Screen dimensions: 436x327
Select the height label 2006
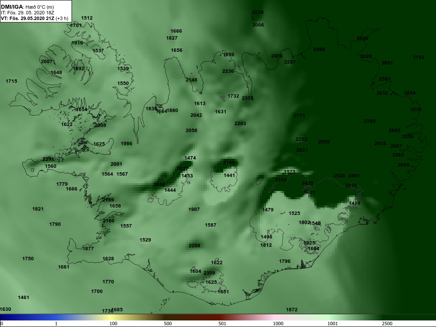258,25
